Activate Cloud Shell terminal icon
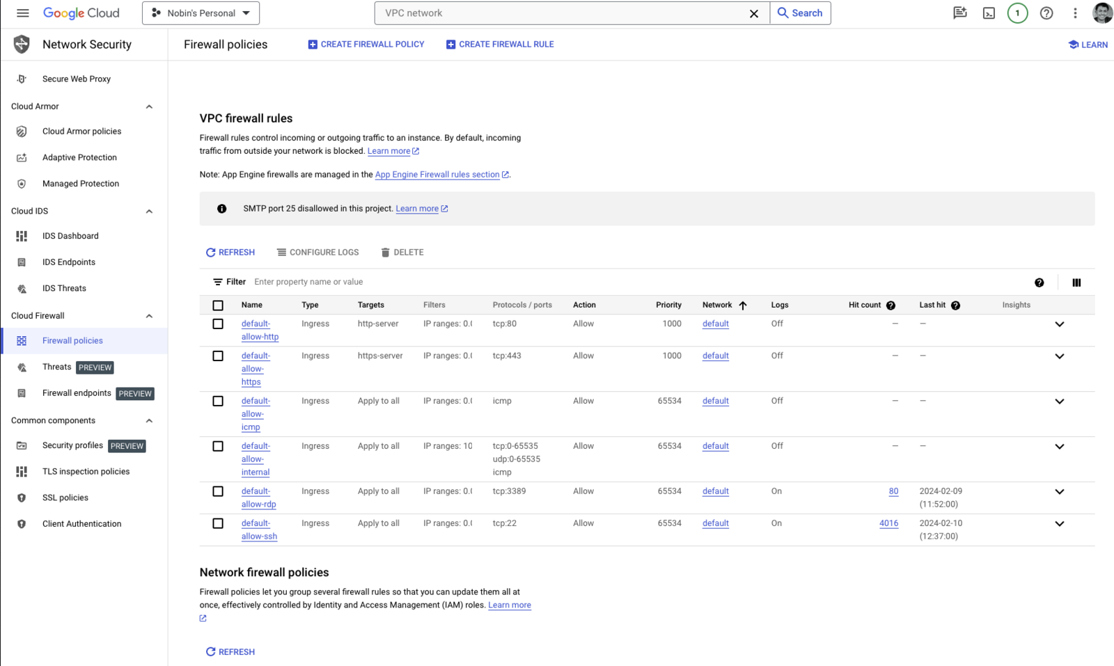 click(989, 13)
